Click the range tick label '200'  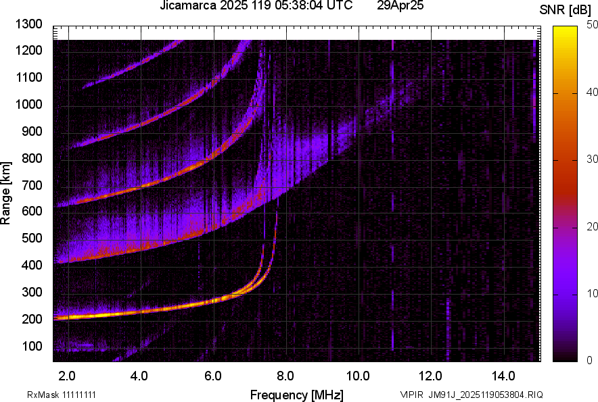coord(32,319)
